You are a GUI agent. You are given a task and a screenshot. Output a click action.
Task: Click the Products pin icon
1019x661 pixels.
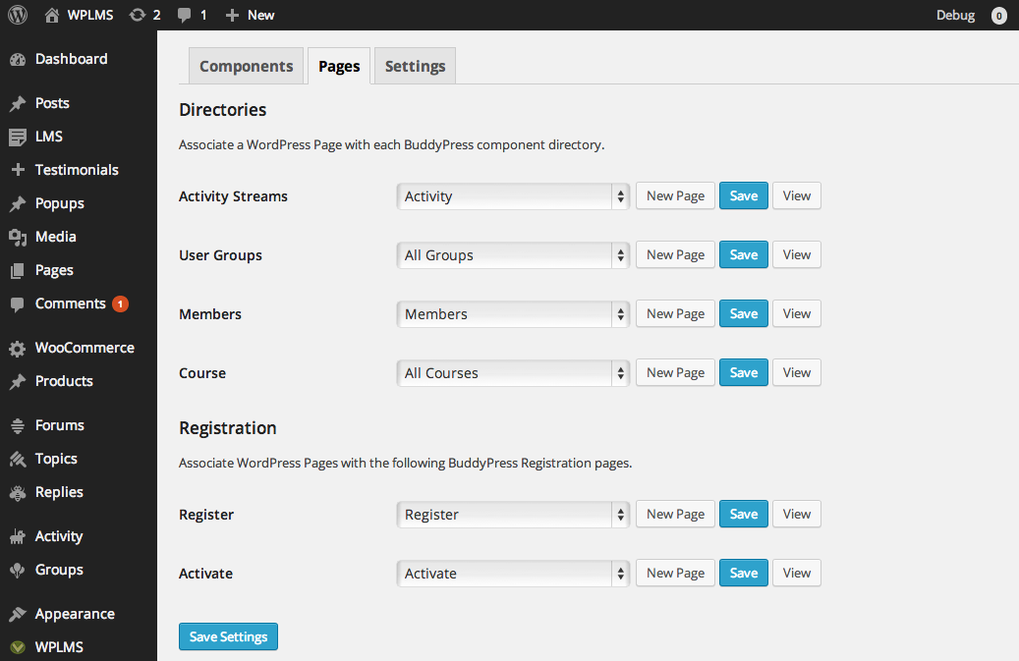18,382
